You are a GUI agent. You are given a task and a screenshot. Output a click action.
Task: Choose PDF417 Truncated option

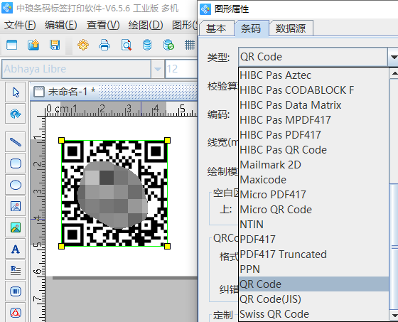[313, 254]
